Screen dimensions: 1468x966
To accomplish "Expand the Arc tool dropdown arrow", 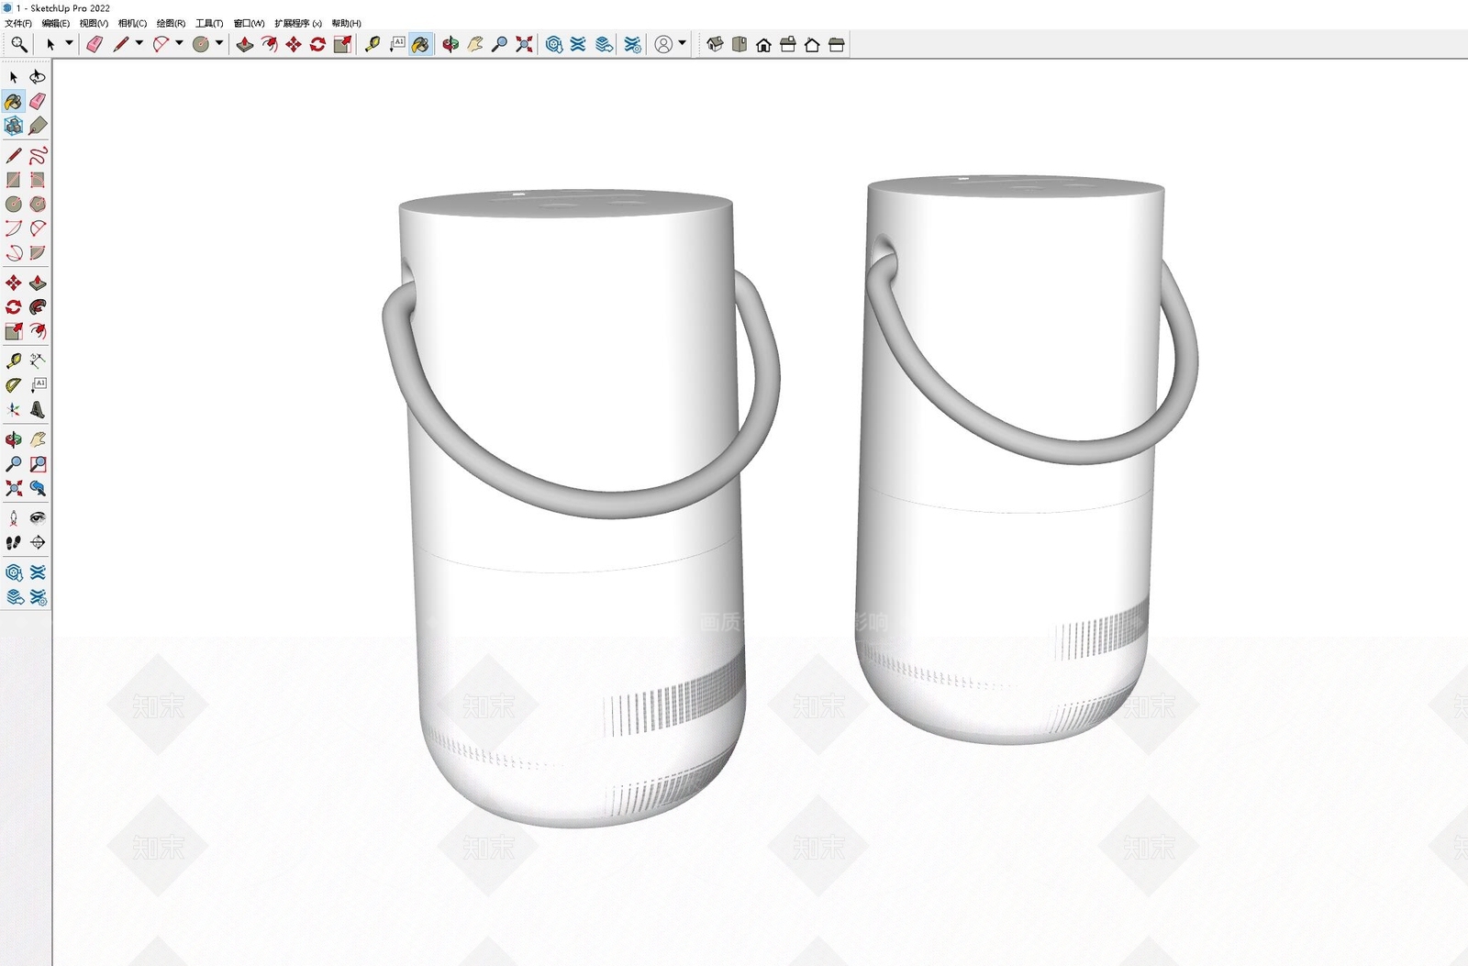I will pos(179,43).
